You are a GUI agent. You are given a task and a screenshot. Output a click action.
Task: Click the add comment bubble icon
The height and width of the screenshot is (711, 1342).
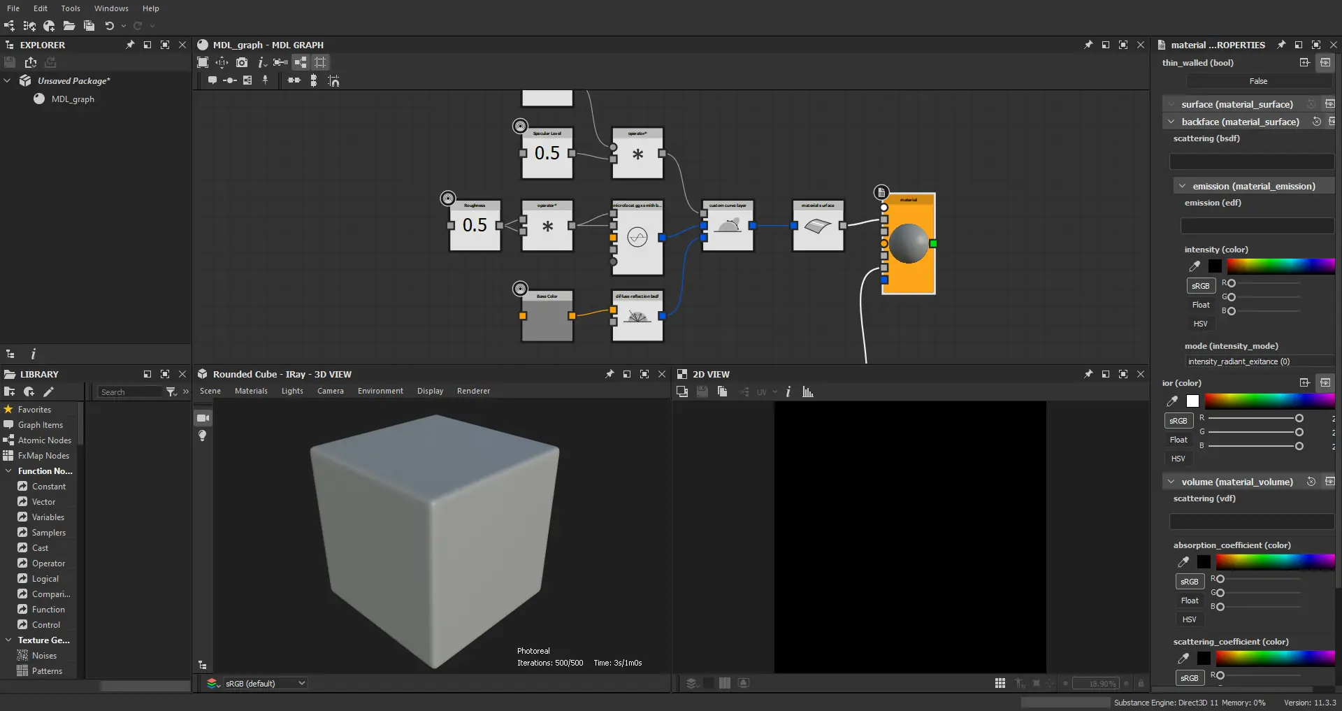tap(212, 81)
